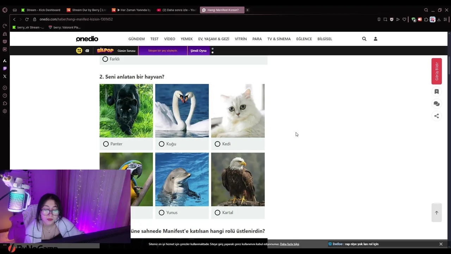Open EV, YAŞAM & GEZİ menu item
The width and height of the screenshot is (451, 254).
tap(214, 39)
